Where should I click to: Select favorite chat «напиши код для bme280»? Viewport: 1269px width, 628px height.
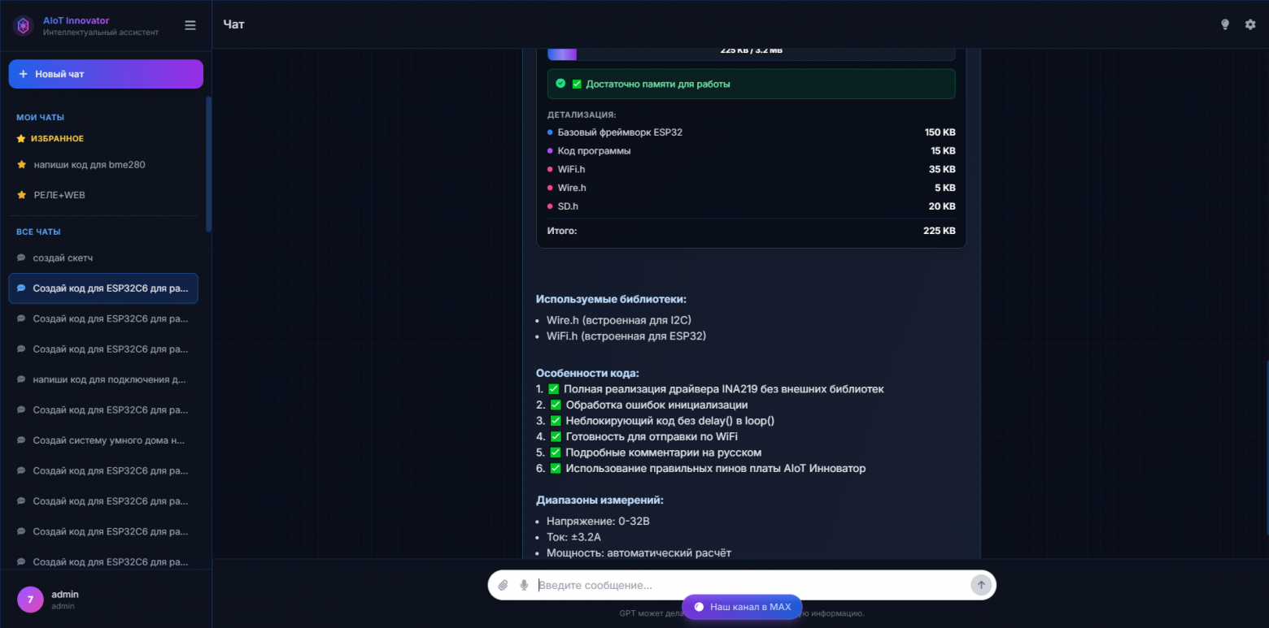[89, 165]
